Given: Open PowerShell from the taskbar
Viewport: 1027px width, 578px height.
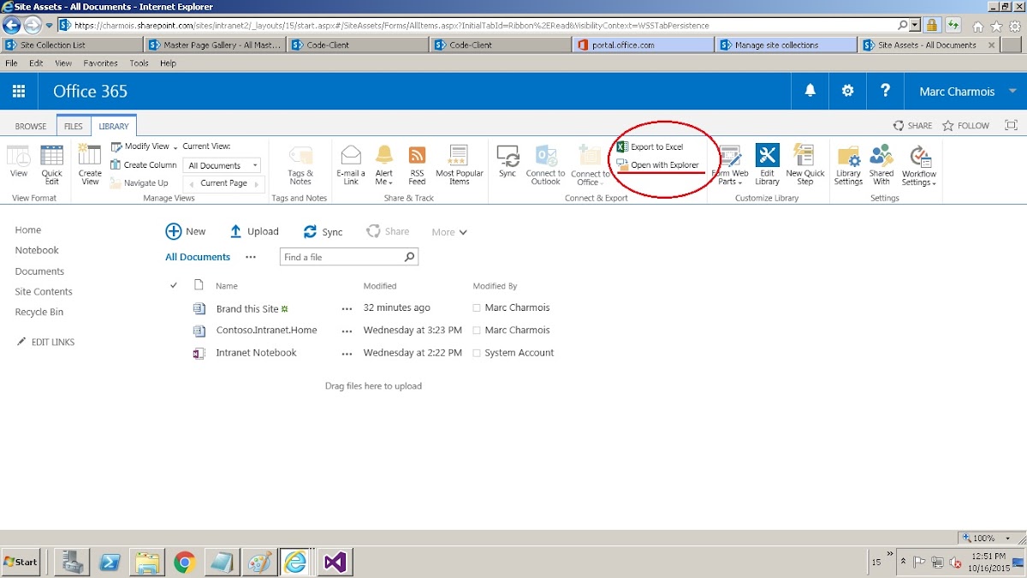Looking at the screenshot, I should [110, 562].
